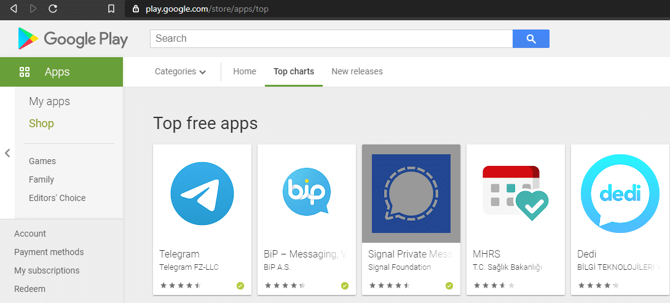Viewport: 670px width, 303px height.
Task: Click Signal Private Messenger title
Action: [x=410, y=254]
